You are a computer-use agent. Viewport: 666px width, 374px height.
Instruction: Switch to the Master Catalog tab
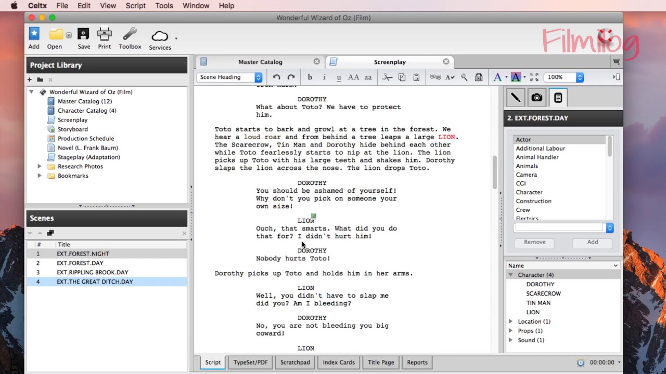point(260,62)
